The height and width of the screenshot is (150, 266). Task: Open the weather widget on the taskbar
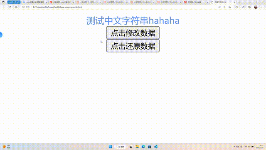click(x=7, y=147)
